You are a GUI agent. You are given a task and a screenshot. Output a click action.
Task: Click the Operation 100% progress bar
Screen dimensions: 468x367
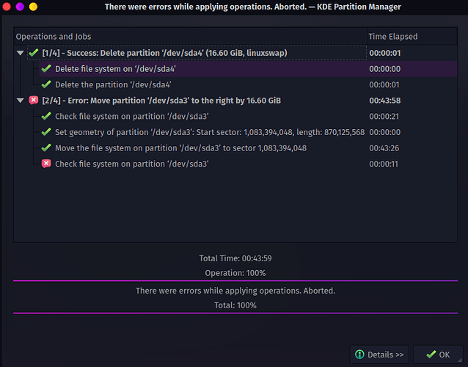tap(235, 280)
